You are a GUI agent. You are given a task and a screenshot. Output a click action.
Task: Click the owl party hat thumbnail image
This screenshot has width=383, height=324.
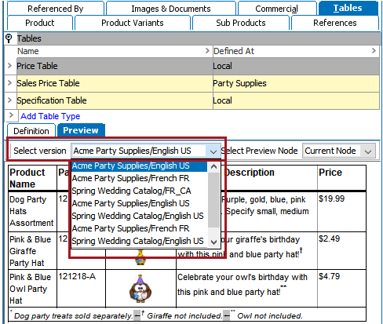[x=140, y=289]
